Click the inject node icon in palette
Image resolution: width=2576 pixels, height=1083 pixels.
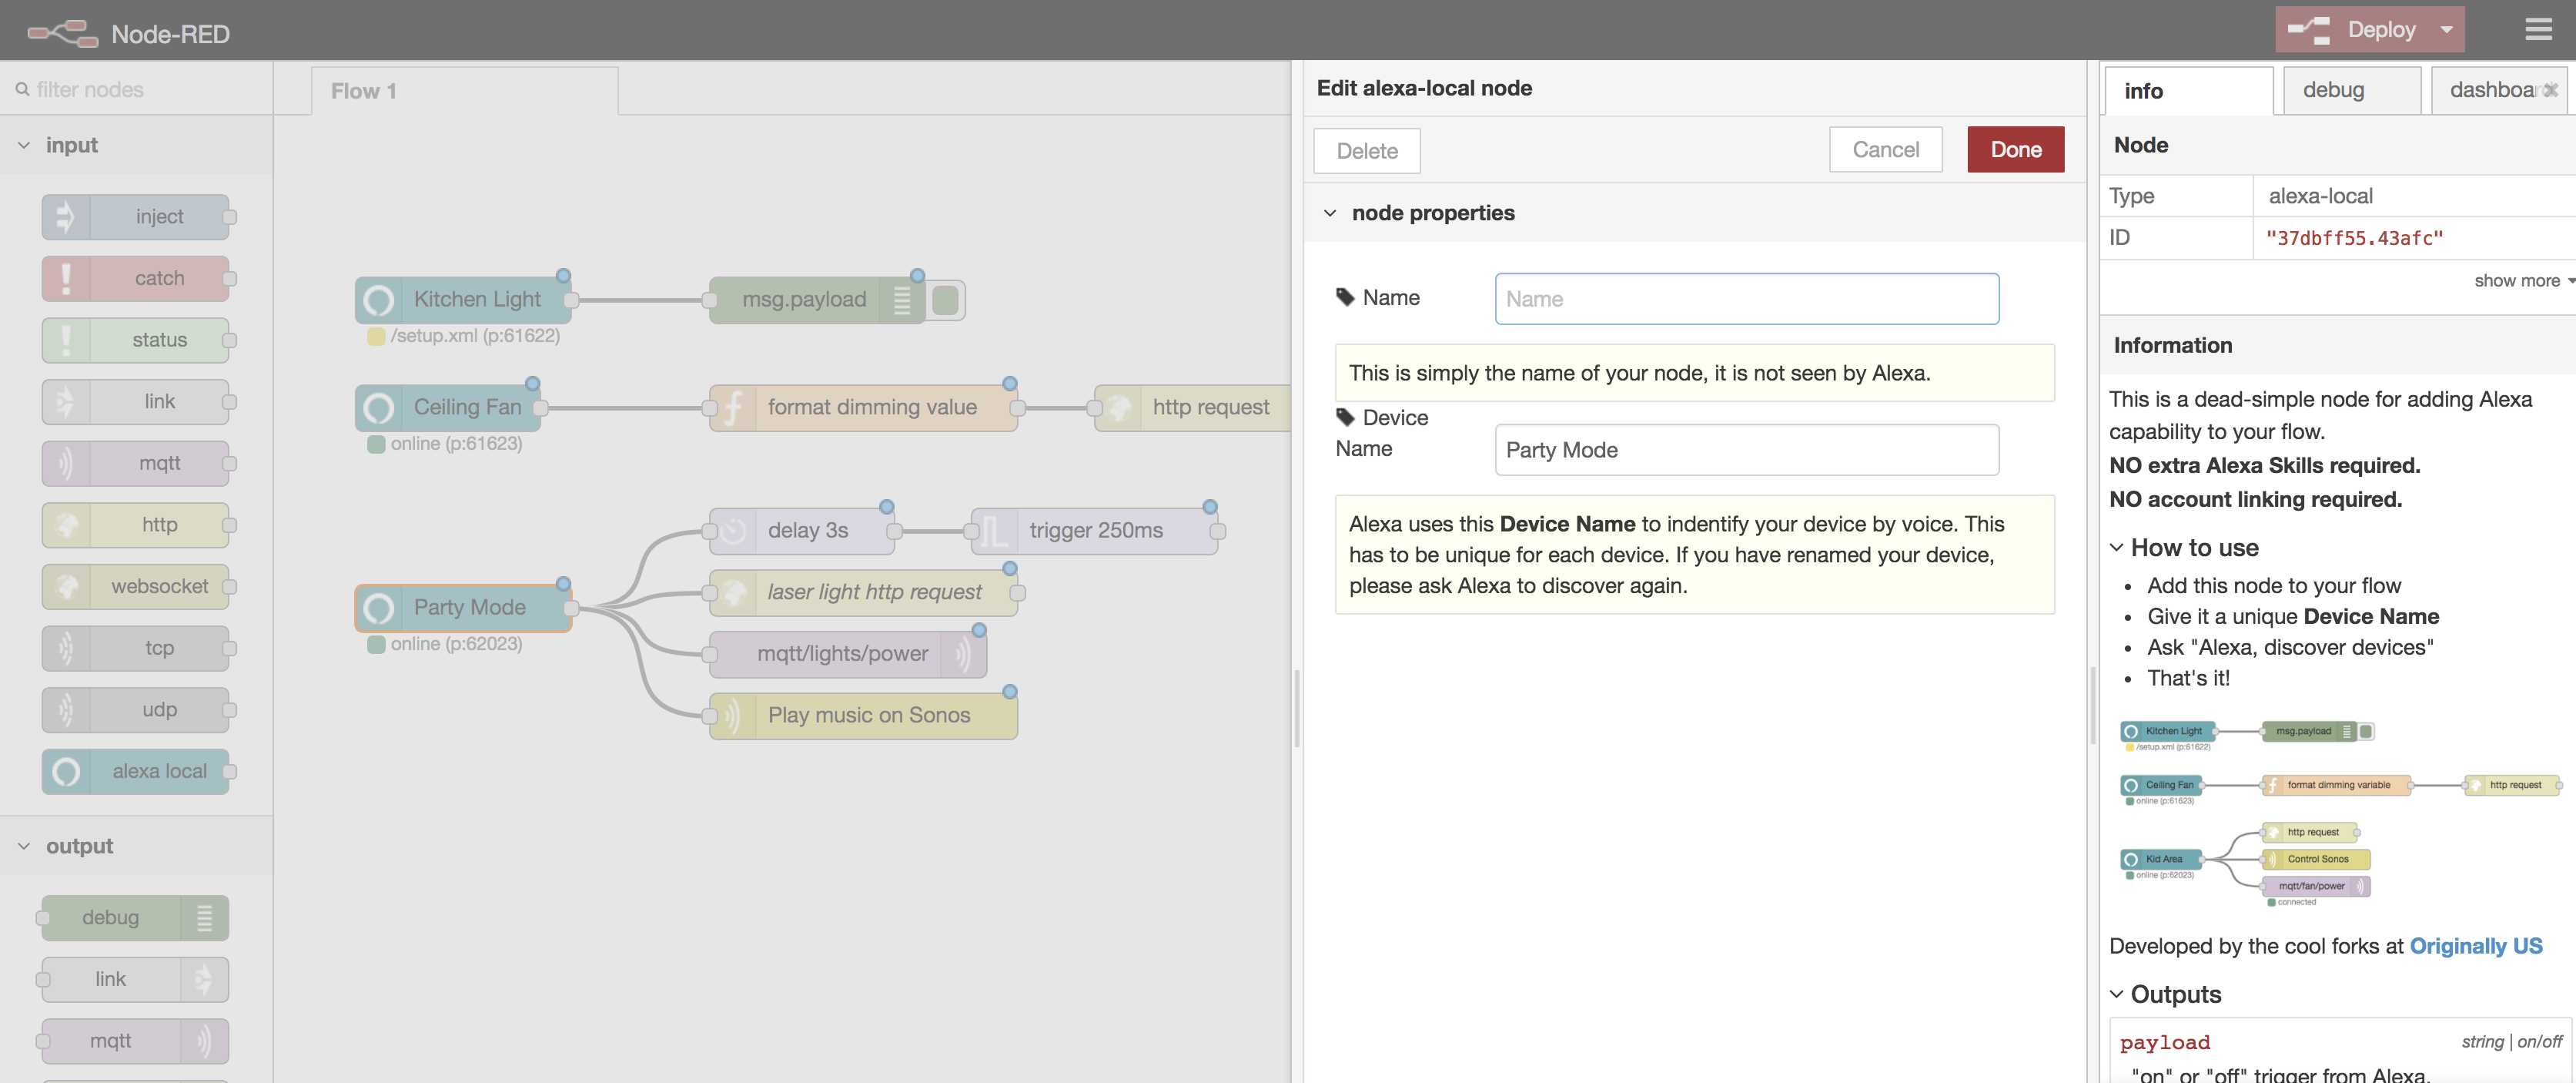click(x=66, y=216)
